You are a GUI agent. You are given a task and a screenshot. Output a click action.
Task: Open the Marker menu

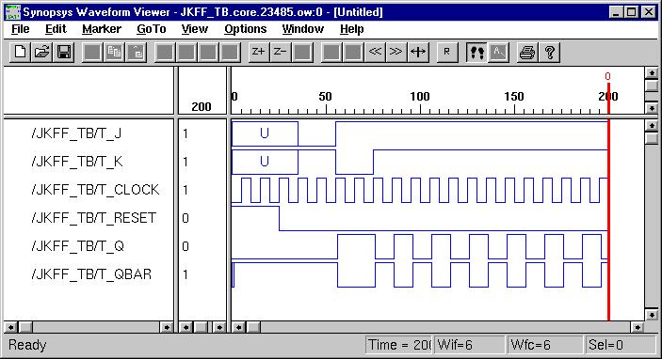102,29
